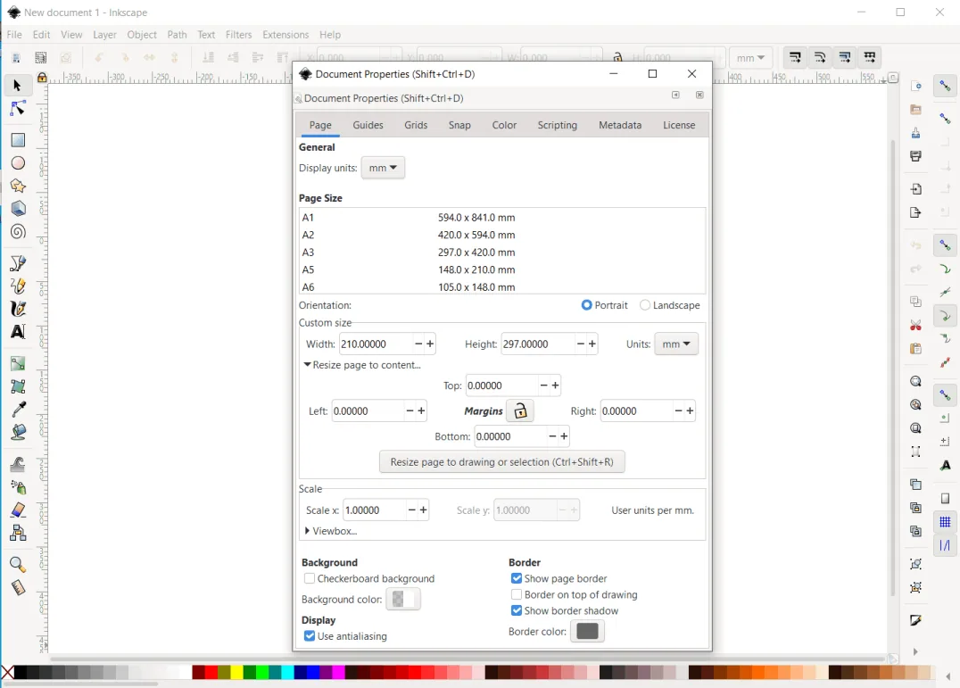Select the Connector tool
The height and width of the screenshot is (688, 960).
[x=18, y=533]
